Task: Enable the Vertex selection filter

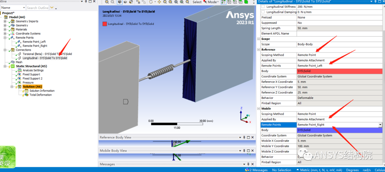Action: click(229, 2)
